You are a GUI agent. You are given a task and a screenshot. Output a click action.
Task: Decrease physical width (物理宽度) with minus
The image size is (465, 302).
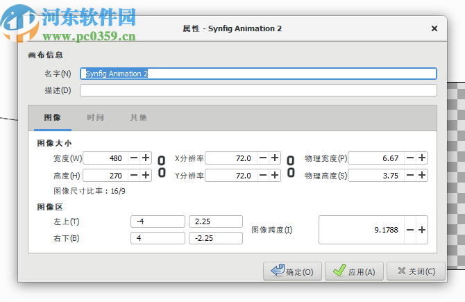[x=410, y=158]
